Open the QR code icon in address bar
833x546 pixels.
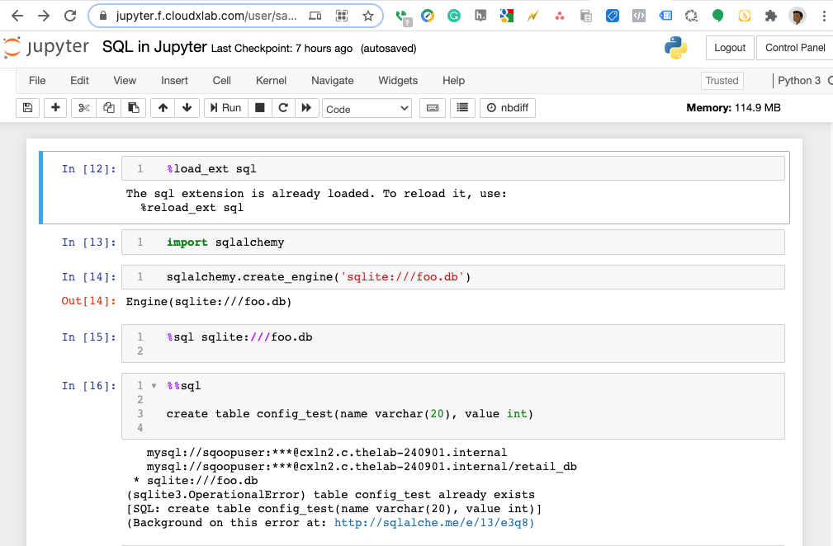click(x=342, y=16)
